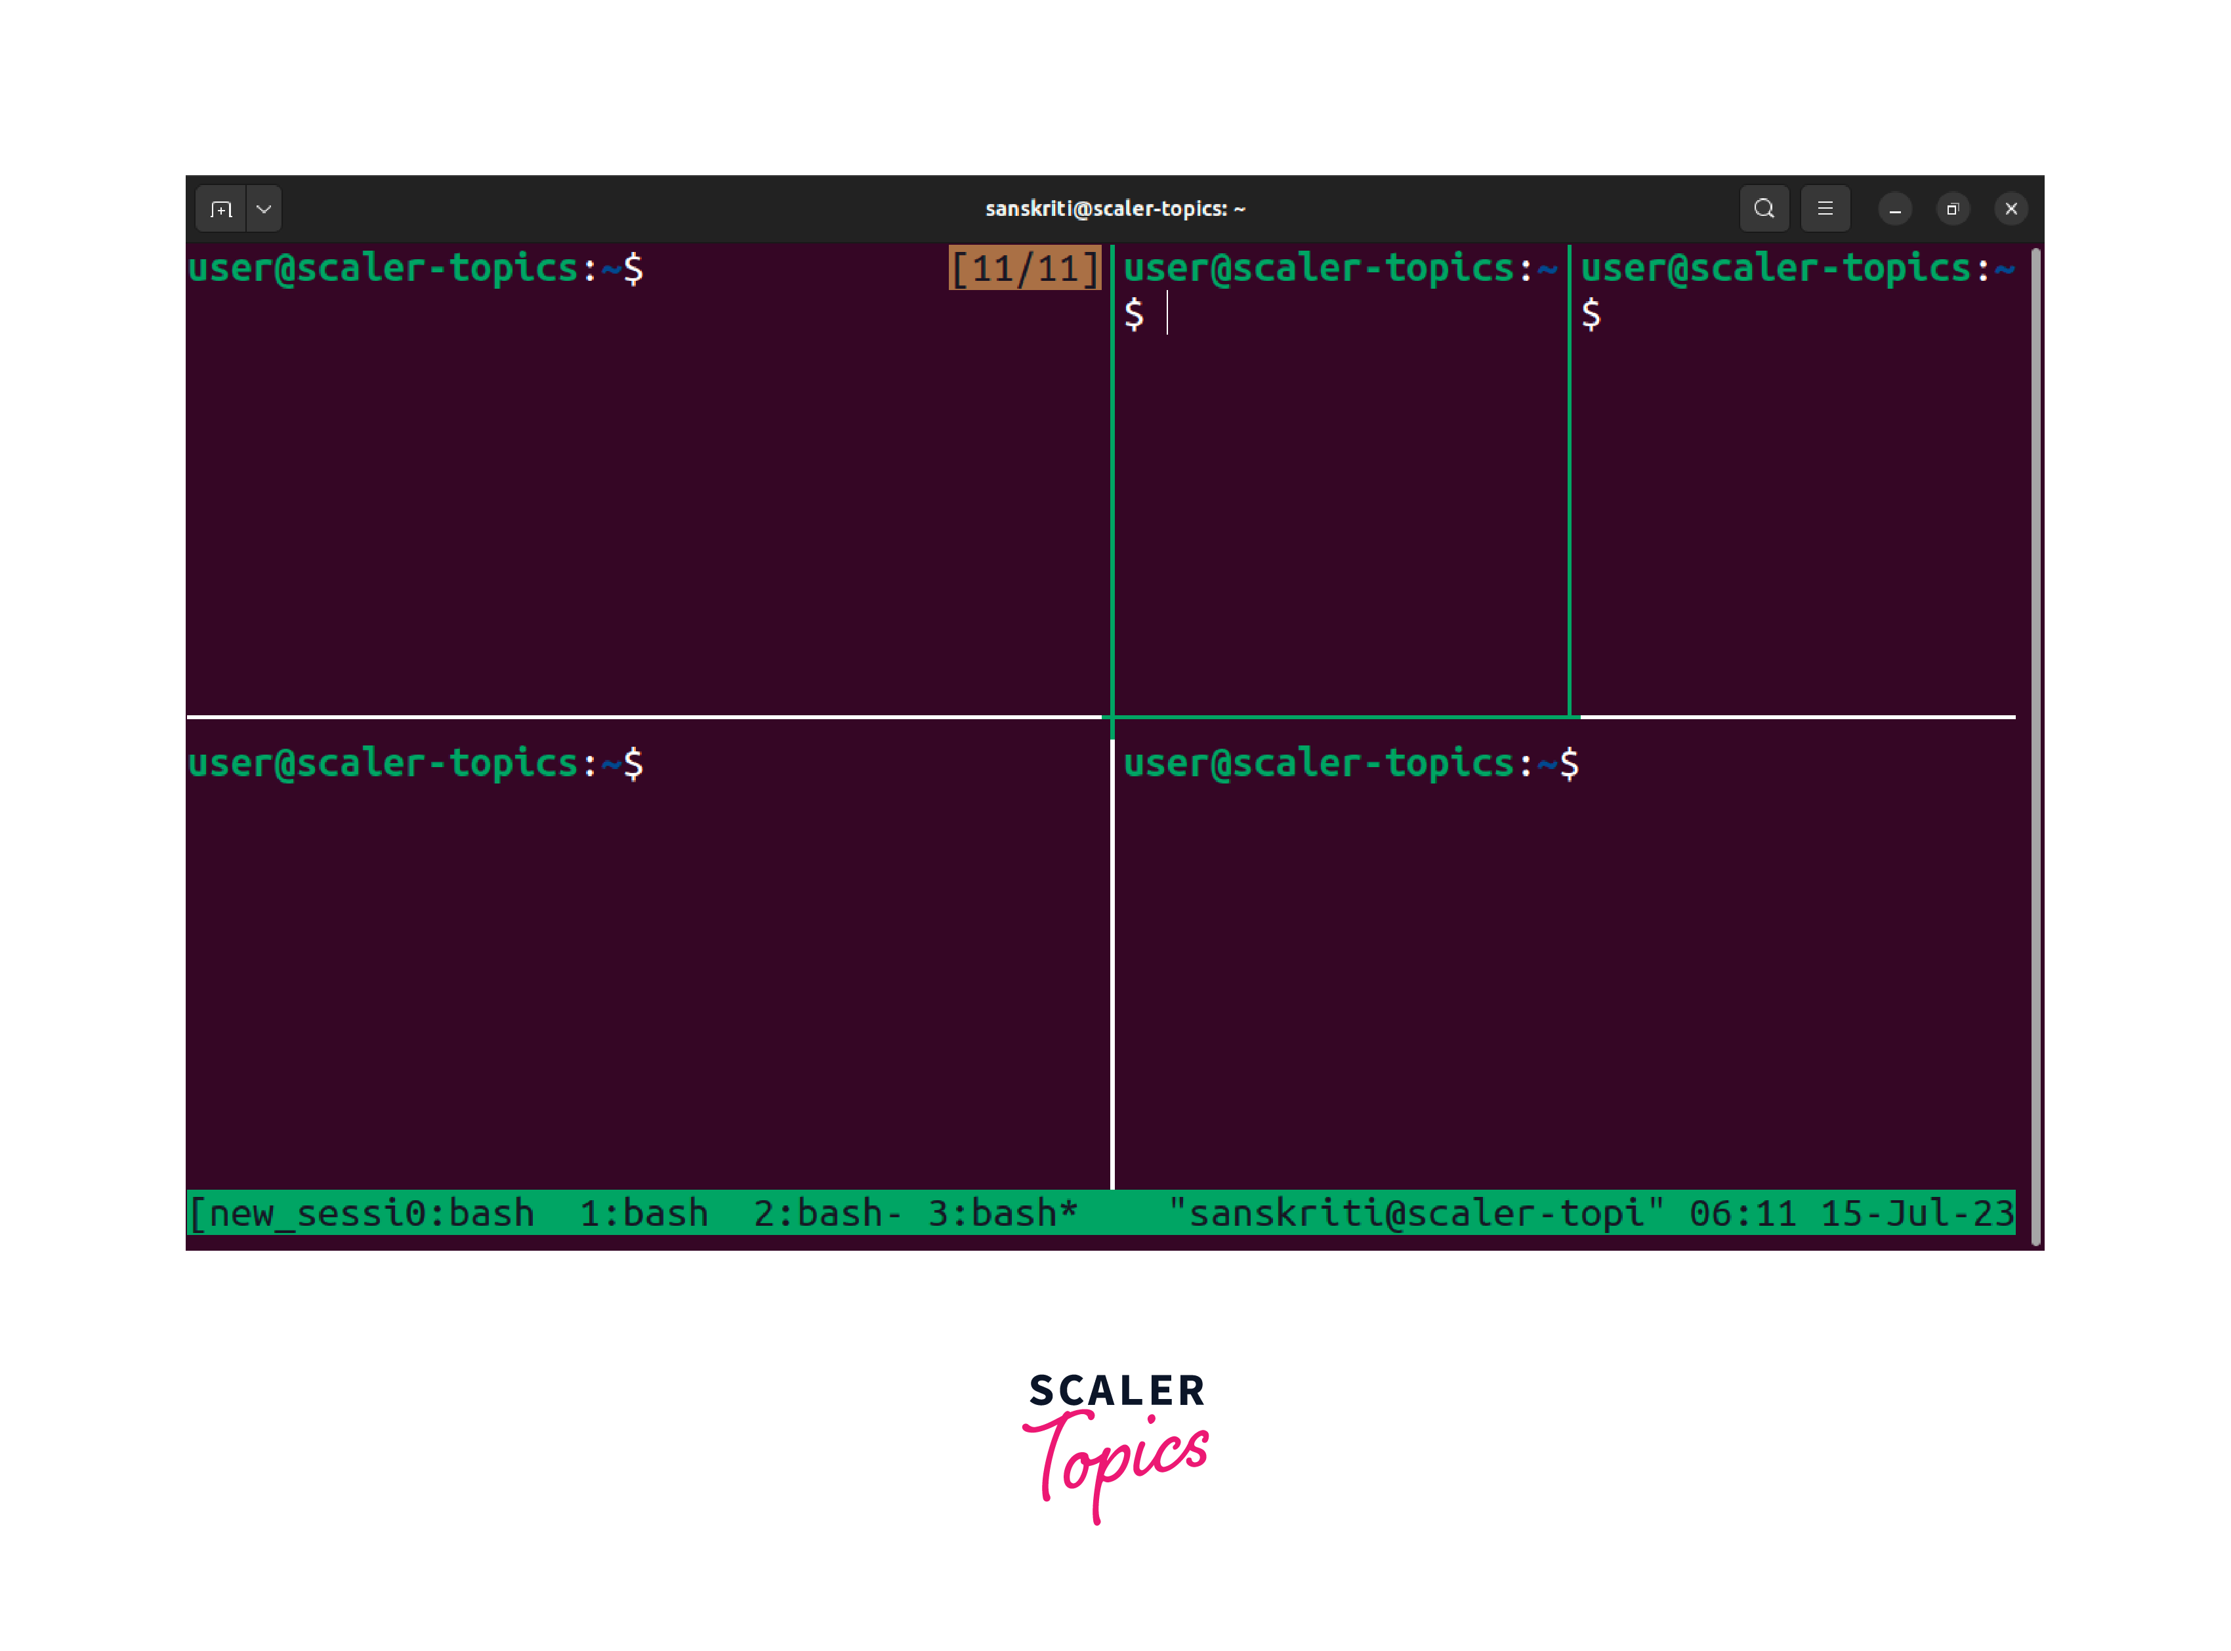Minimize the terminal window
The width and height of the screenshot is (2231, 1651).
click(x=1894, y=209)
